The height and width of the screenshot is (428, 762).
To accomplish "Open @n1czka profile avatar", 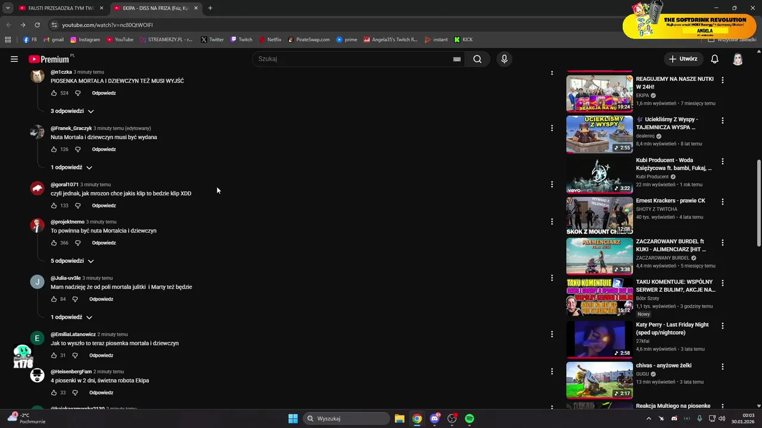I will coord(38,76).
